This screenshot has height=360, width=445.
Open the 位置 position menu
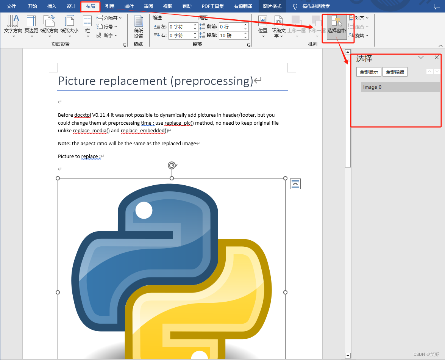(x=263, y=26)
